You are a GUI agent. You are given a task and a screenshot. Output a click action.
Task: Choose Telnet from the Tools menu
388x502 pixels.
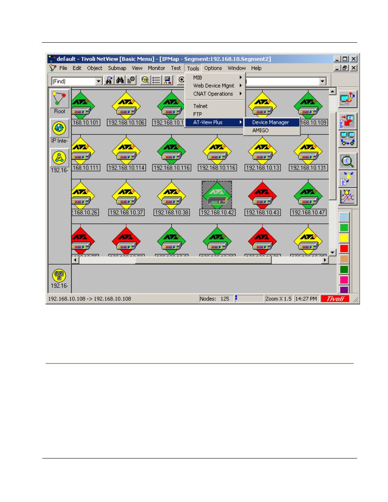(215, 106)
